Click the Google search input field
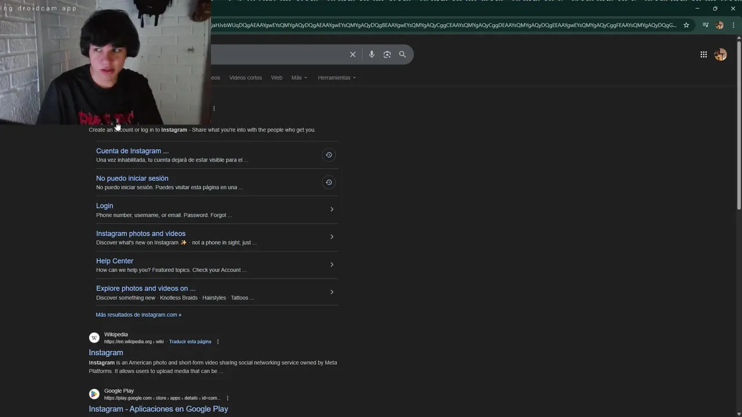The width and height of the screenshot is (742, 417). pyautogui.click(x=278, y=54)
